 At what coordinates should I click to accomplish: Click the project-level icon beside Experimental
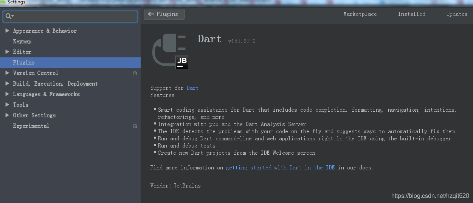[x=135, y=126]
